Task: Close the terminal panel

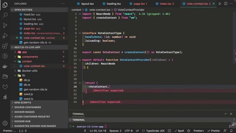Action: coord(231,114)
